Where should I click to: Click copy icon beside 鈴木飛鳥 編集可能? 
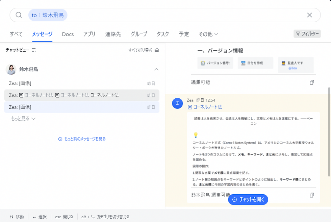pyautogui.click(x=312, y=195)
